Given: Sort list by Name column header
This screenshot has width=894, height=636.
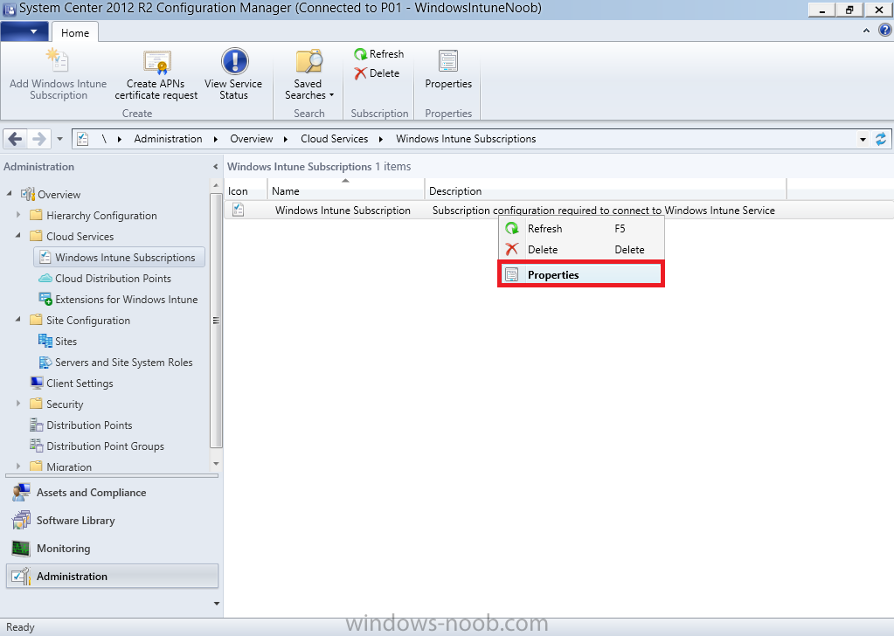Looking at the screenshot, I should point(345,191).
